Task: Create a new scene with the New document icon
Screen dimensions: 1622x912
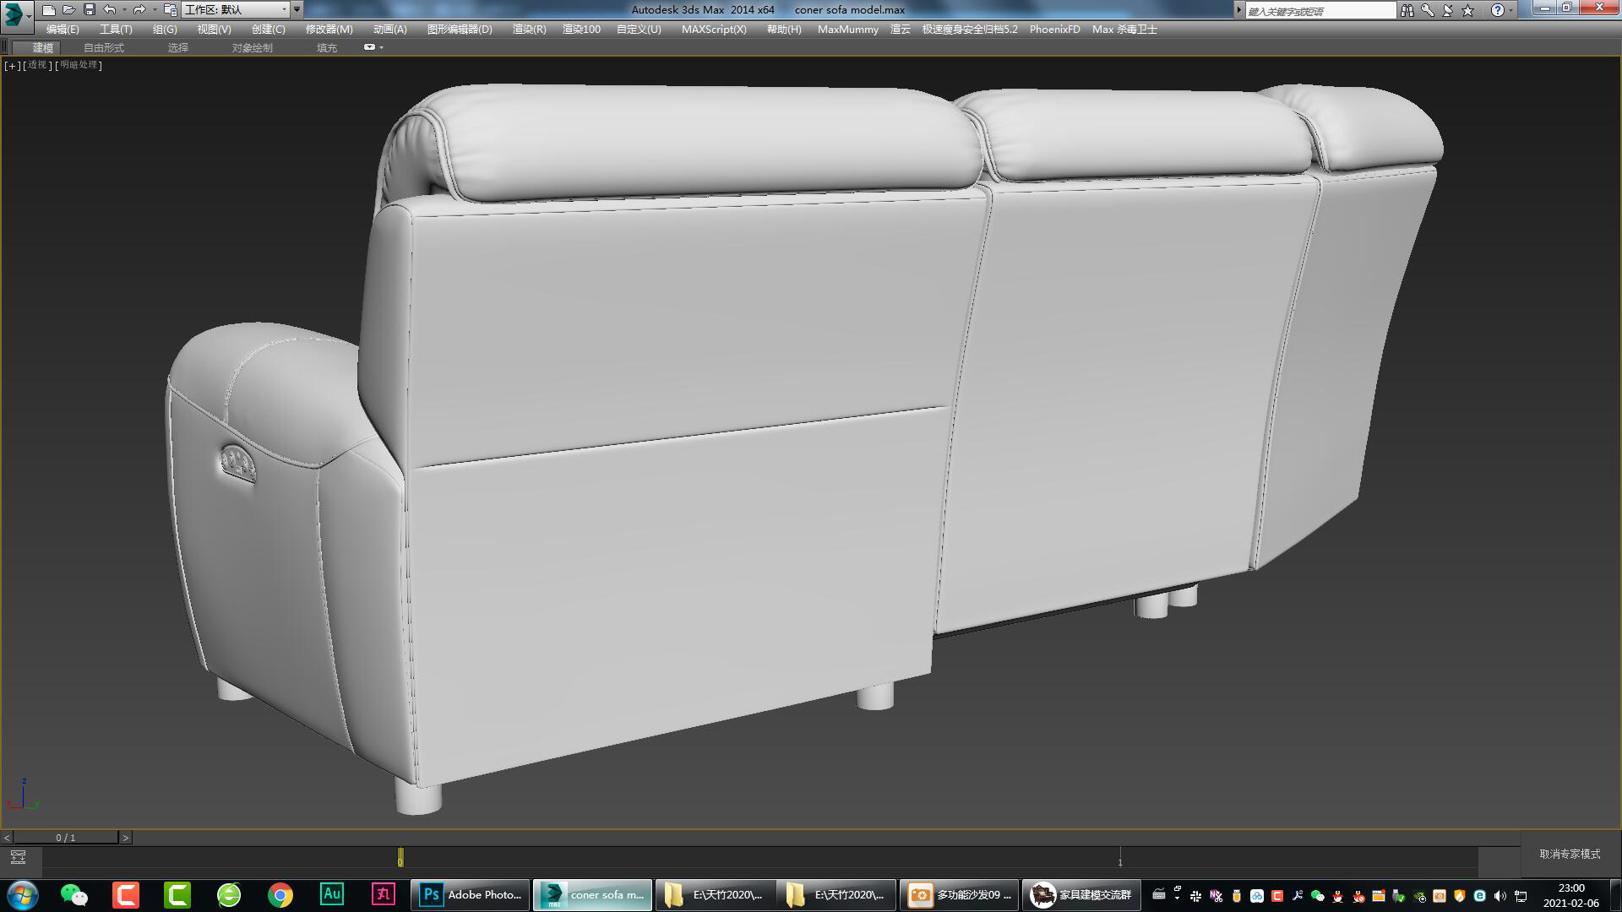Action: (x=48, y=9)
